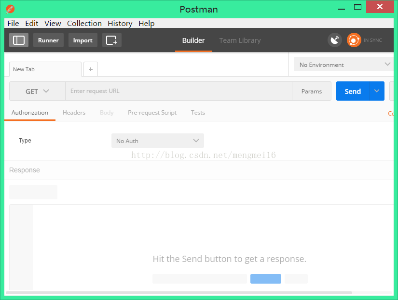Open the GET method dropdown
Screen dimensions: 398x300
[x=37, y=91]
